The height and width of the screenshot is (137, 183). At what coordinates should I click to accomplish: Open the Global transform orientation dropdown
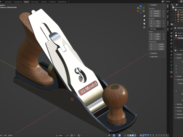(61, 135)
